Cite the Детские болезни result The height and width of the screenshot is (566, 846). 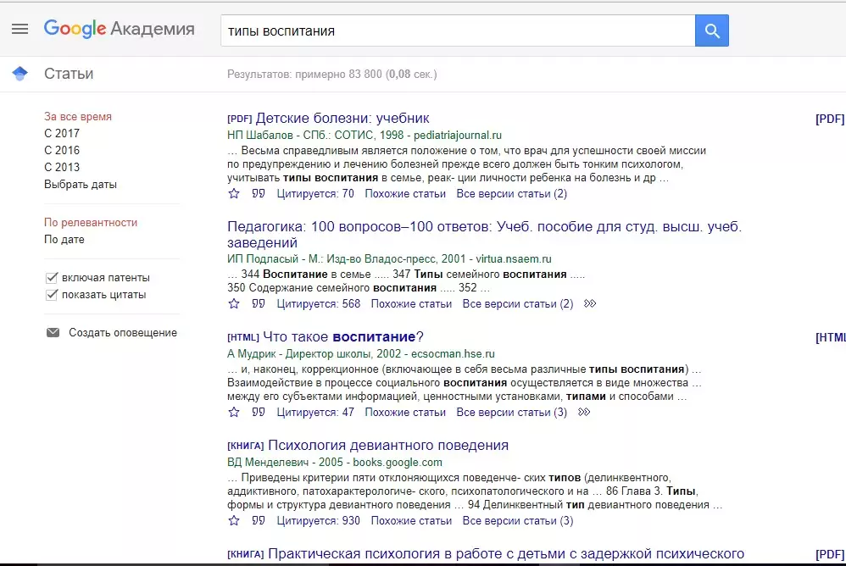tap(259, 193)
